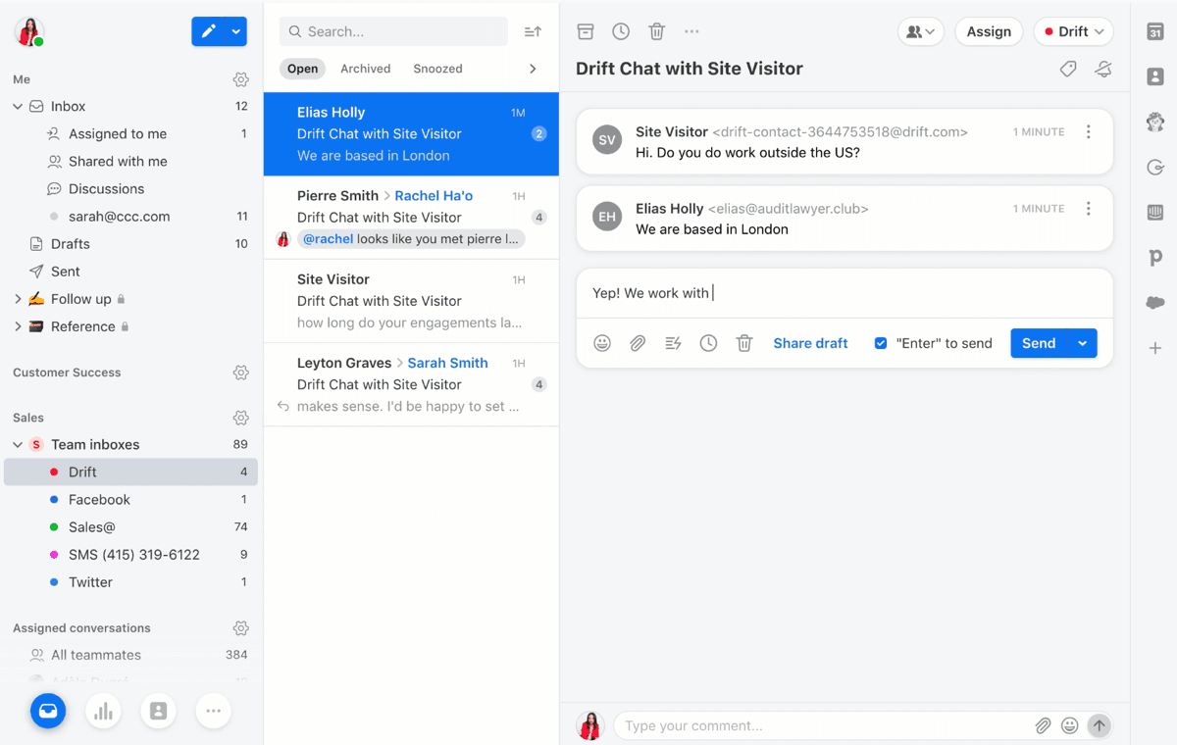Expand the Follow up folder

[17, 298]
